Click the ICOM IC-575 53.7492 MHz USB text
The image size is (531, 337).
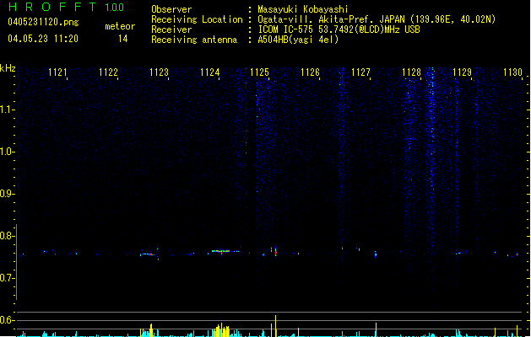pos(339,29)
